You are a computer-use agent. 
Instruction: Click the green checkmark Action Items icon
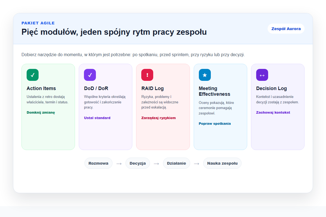pos(33,75)
